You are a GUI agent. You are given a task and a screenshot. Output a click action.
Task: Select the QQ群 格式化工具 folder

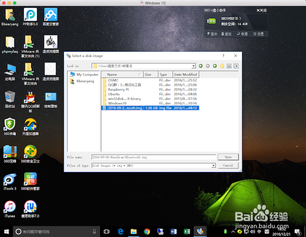click(150, 85)
